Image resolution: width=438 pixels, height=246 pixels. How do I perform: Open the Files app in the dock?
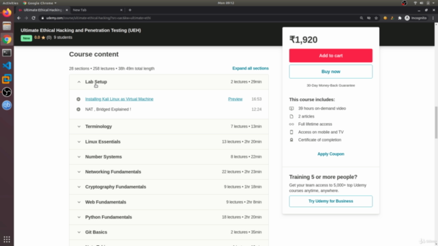(x=7, y=26)
